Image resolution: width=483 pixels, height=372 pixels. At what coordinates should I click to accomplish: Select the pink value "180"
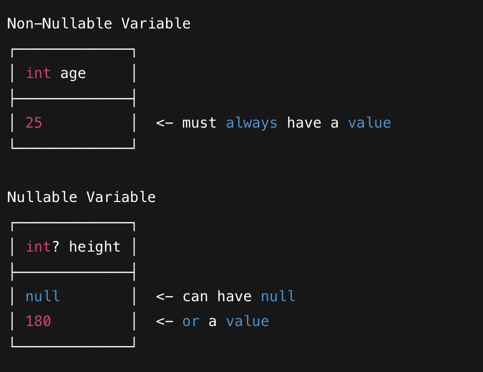38,321
